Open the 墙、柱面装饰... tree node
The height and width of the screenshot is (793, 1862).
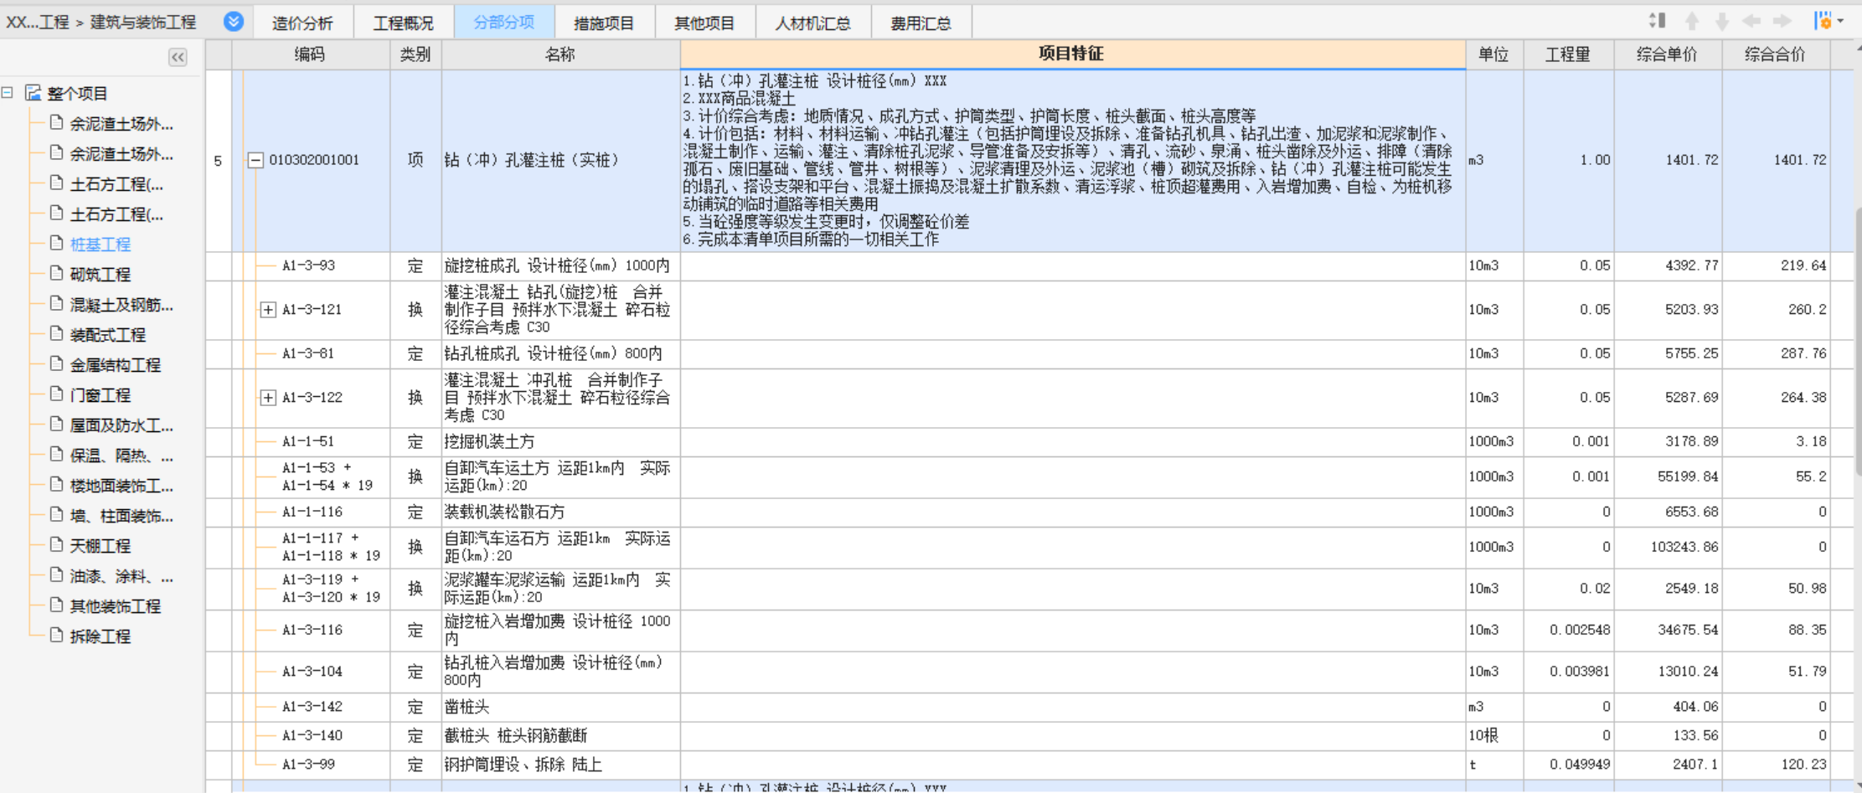[x=121, y=516]
